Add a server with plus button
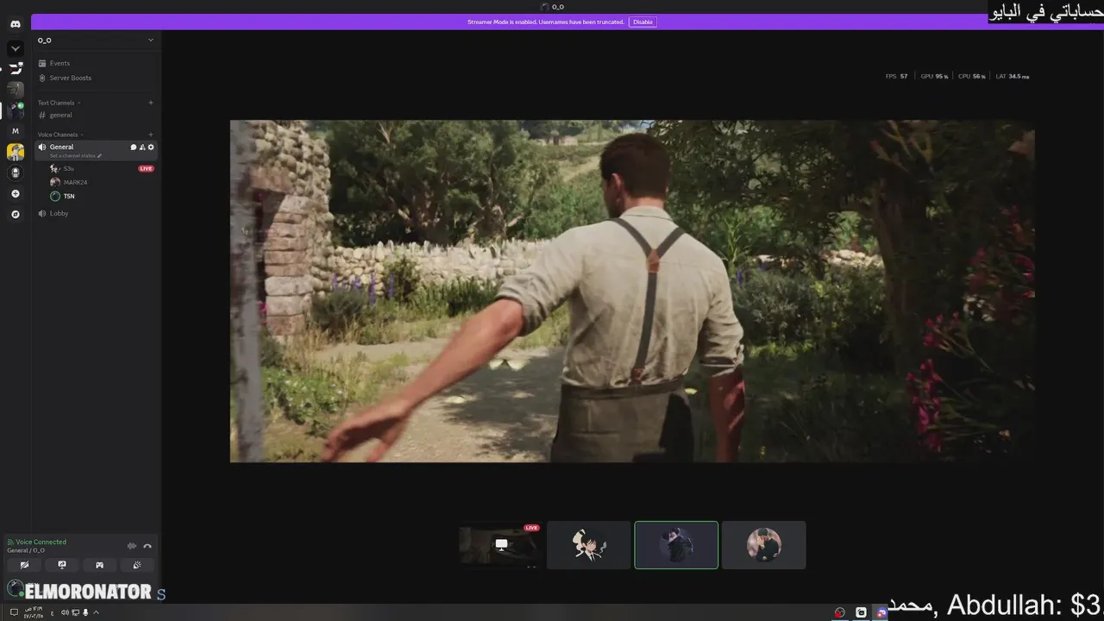This screenshot has width=1104, height=621. click(x=16, y=193)
